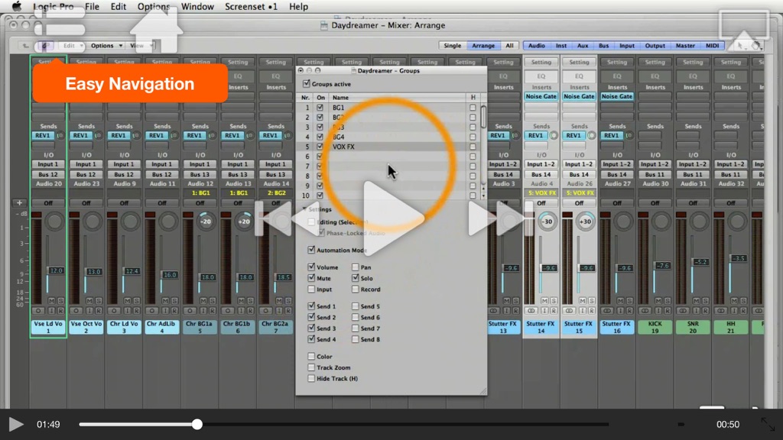
Task: Solo the Chr BG1b 6 channel
Action: (250, 301)
